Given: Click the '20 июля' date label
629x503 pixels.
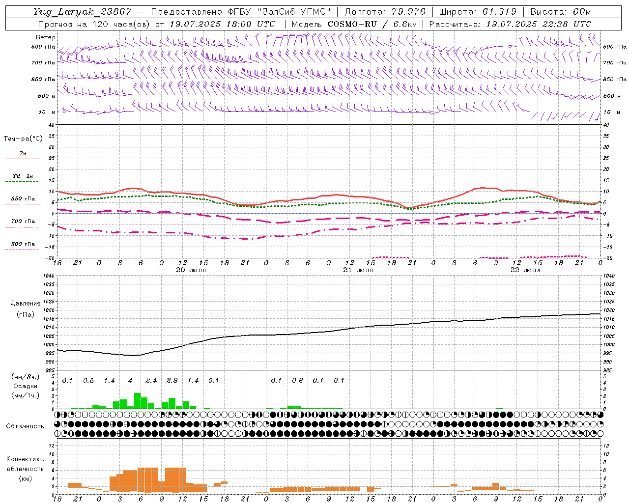Looking at the screenshot, I should (191, 270).
